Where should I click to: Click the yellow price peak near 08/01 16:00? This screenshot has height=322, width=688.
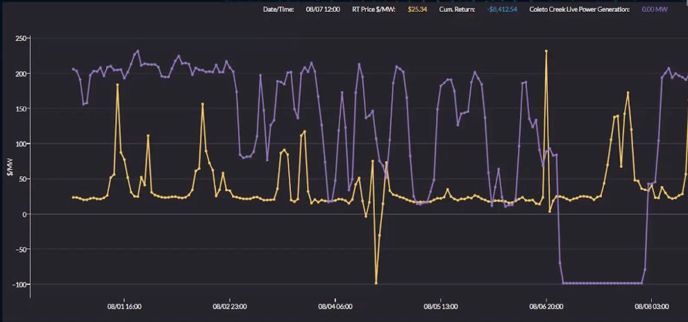coord(117,85)
